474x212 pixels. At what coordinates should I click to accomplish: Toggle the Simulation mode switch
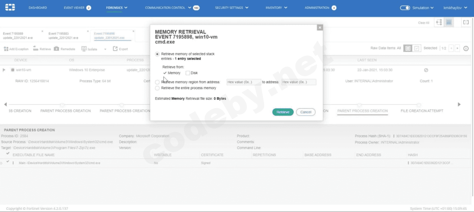405,8
